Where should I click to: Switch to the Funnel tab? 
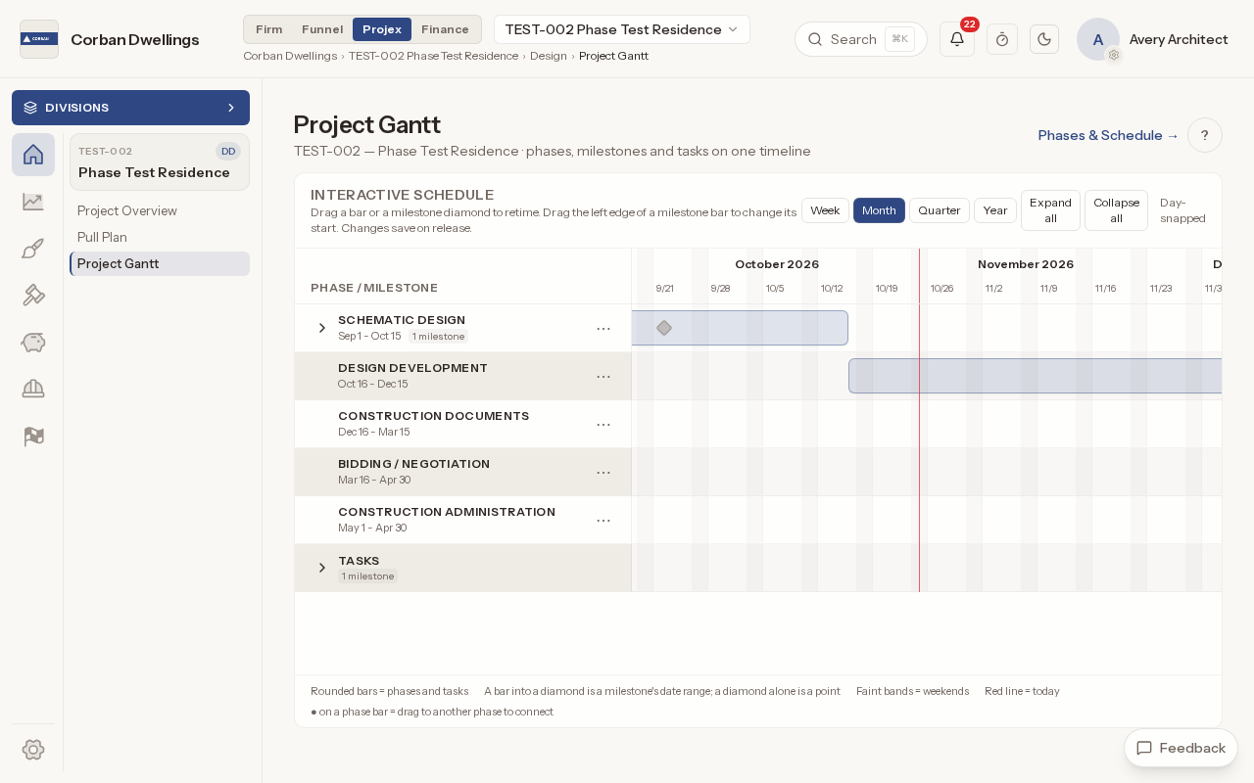[x=322, y=29]
